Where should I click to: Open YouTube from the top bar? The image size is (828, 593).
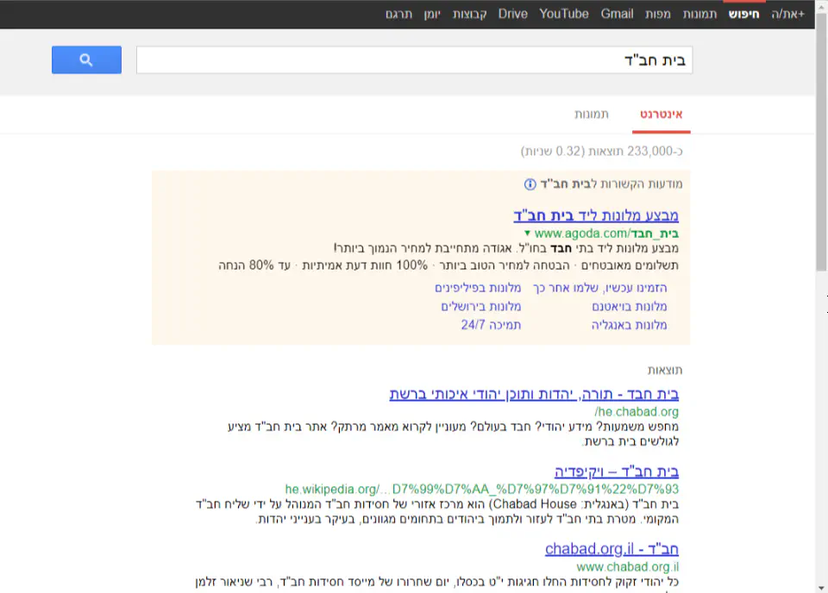tap(564, 14)
